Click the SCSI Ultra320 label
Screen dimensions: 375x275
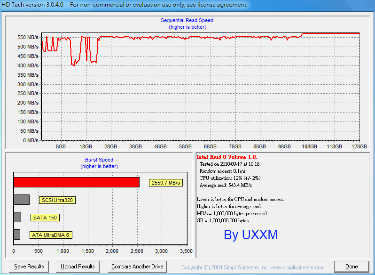click(57, 200)
